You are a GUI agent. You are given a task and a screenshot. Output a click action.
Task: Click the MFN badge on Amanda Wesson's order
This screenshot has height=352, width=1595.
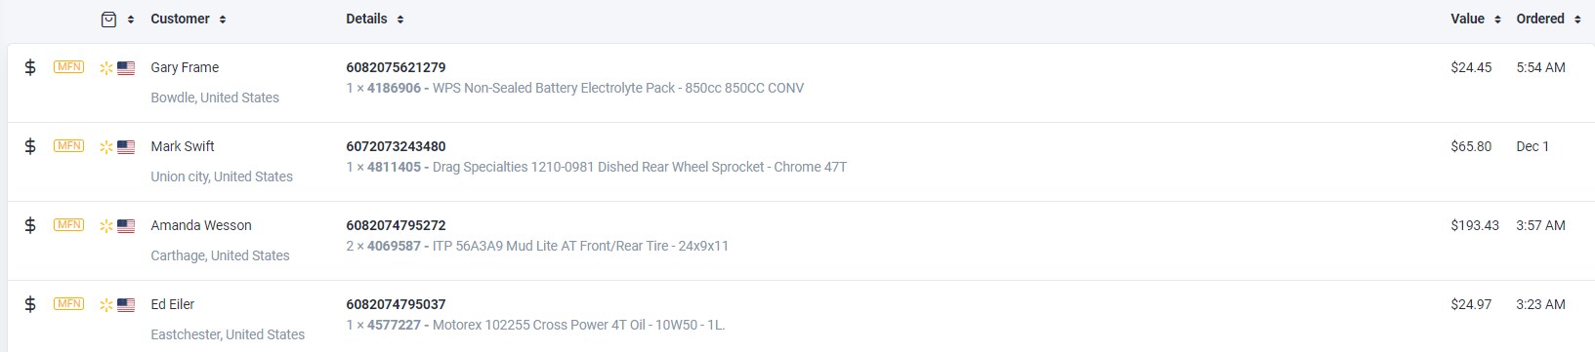click(69, 225)
